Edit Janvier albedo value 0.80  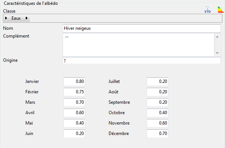pos(74,81)
